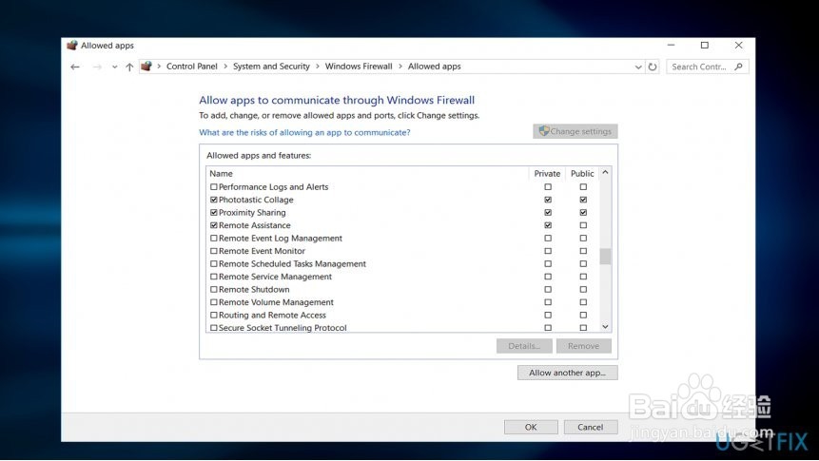Open recent locations dropdown arrow

click(114, 67)
